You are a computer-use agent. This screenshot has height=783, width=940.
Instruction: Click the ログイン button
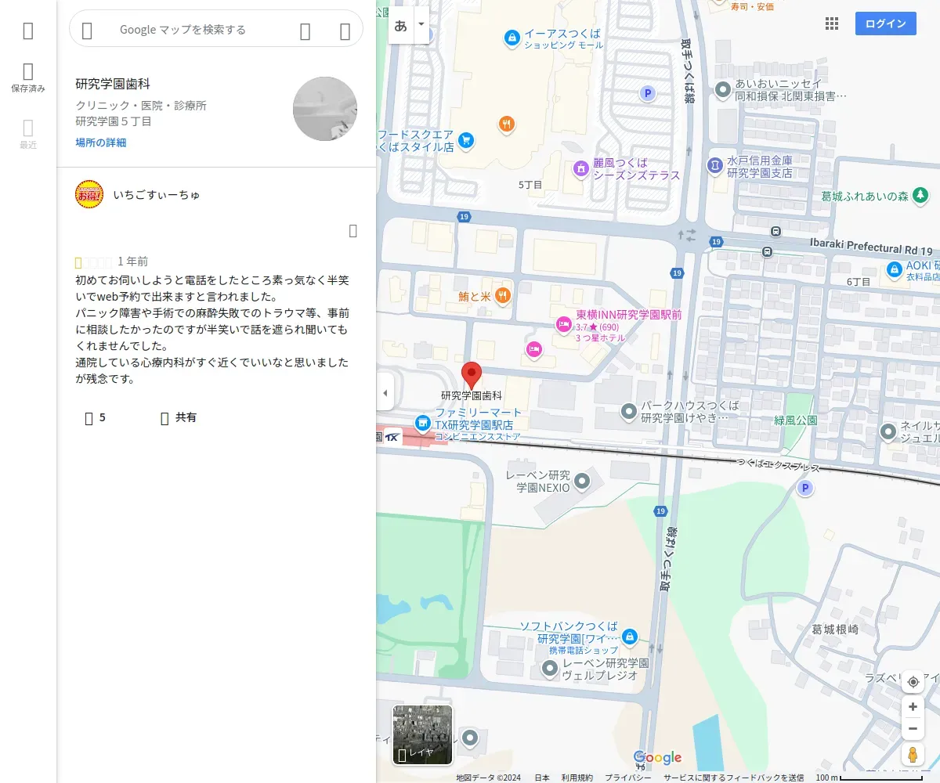pyautogui.click(x=886, y=23)
